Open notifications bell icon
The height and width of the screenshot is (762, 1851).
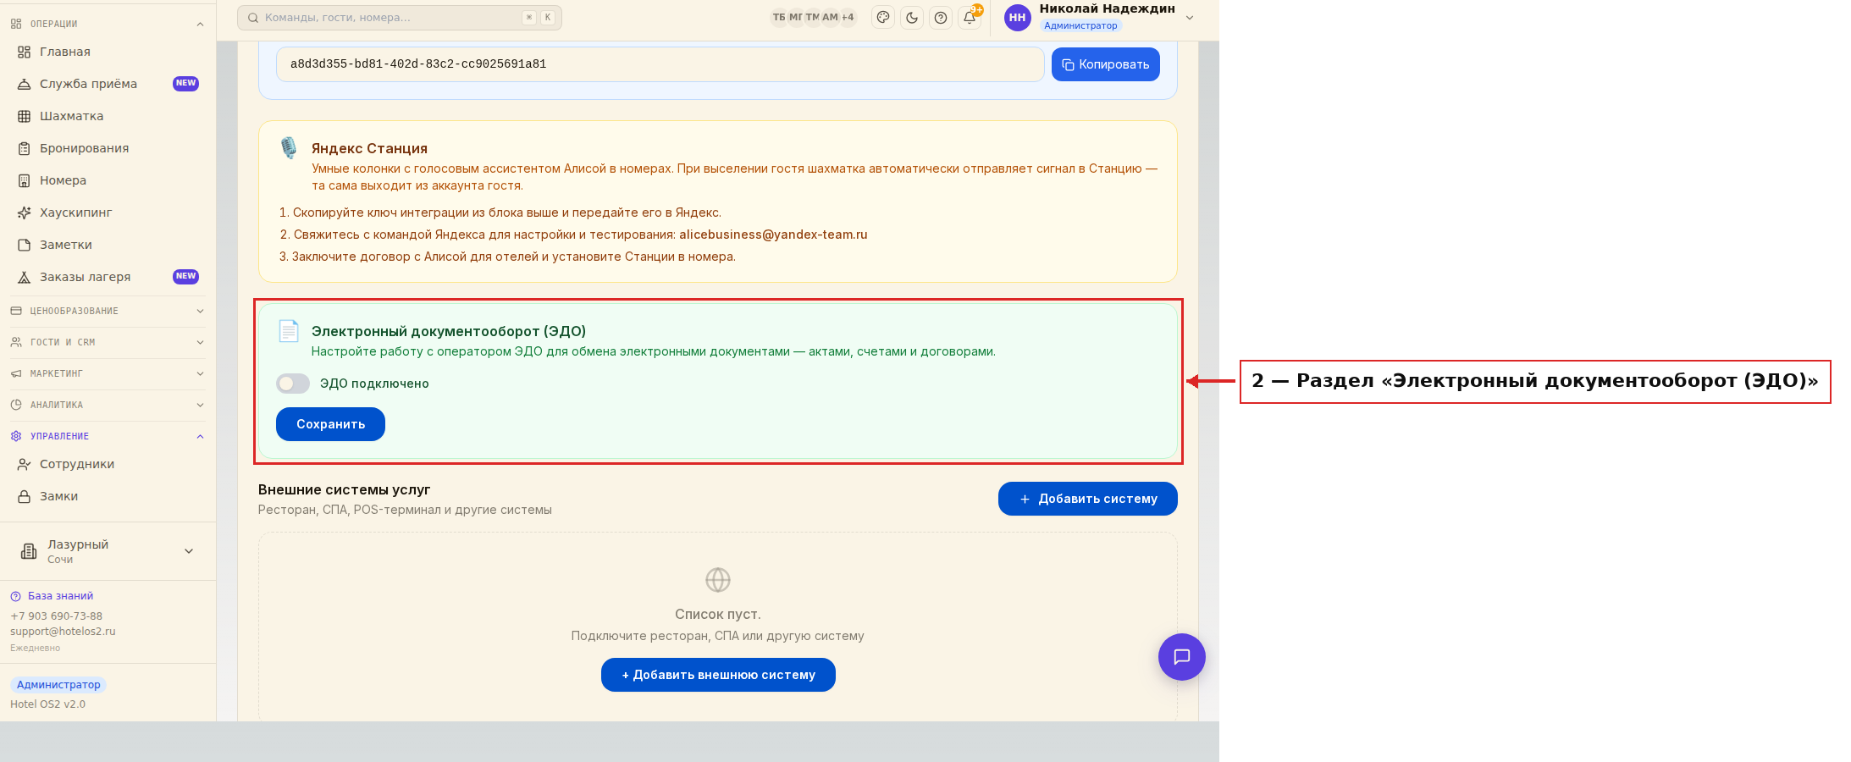point(970,18)
